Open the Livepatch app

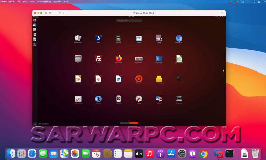139,79
